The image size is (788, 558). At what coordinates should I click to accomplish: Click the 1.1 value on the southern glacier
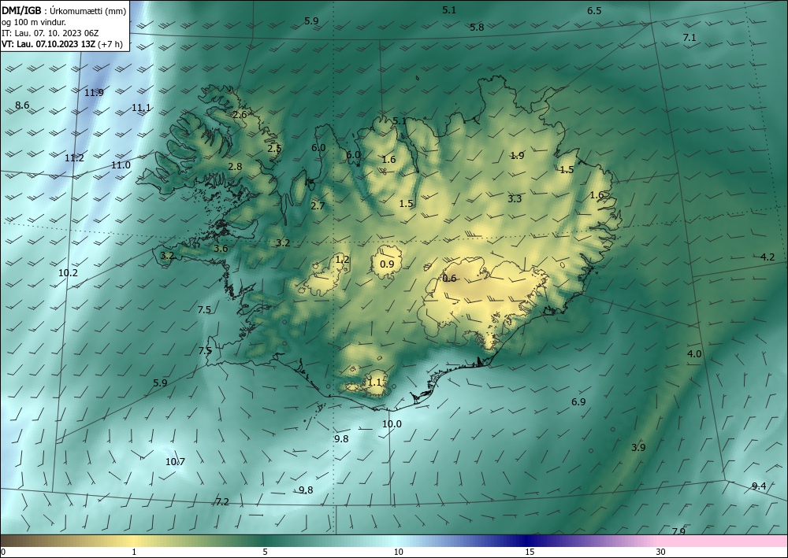tap(374, 382)
